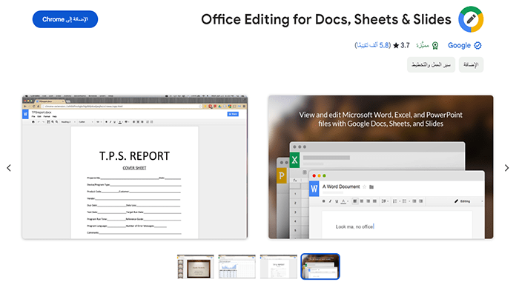Go to next screenshot with right arrow
This screenshot has width=519, height=296.
(x=506, y=168)
